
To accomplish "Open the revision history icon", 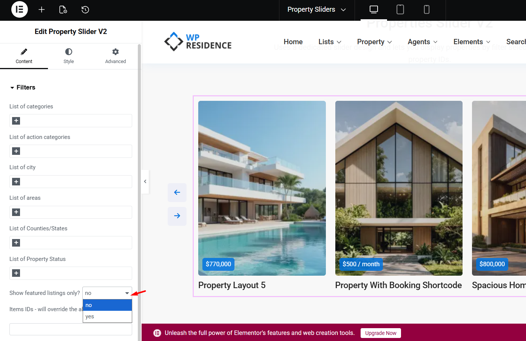I will pos(85,9).
